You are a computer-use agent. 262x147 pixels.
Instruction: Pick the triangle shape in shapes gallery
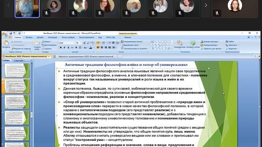click(x=153, y=45)
